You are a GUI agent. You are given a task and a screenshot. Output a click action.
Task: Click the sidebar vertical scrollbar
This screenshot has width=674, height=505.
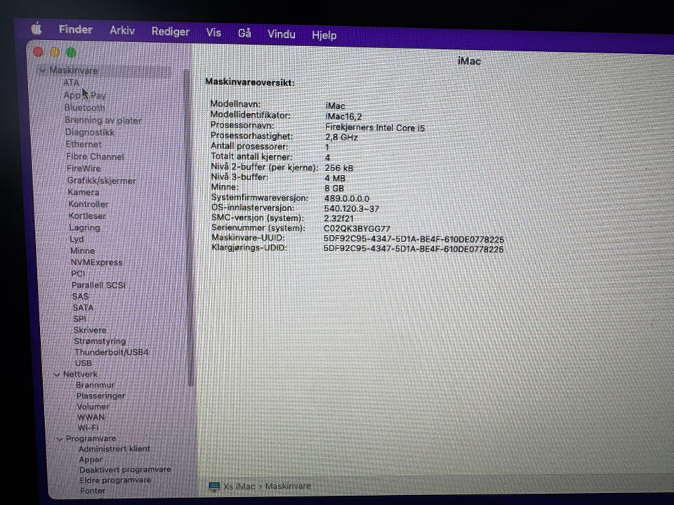(x=188, y=227)
